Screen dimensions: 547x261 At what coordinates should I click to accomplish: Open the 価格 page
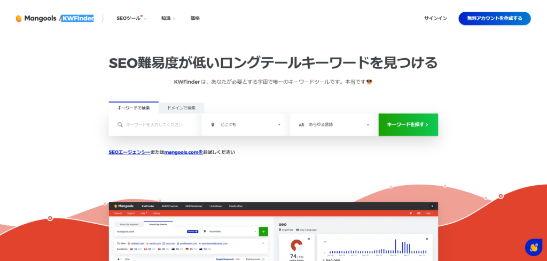pos(195,19)
